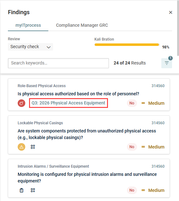Click the clipboard icon under Intrusion Alarms
The image size is (179, 201).
[x=21, y=190]
